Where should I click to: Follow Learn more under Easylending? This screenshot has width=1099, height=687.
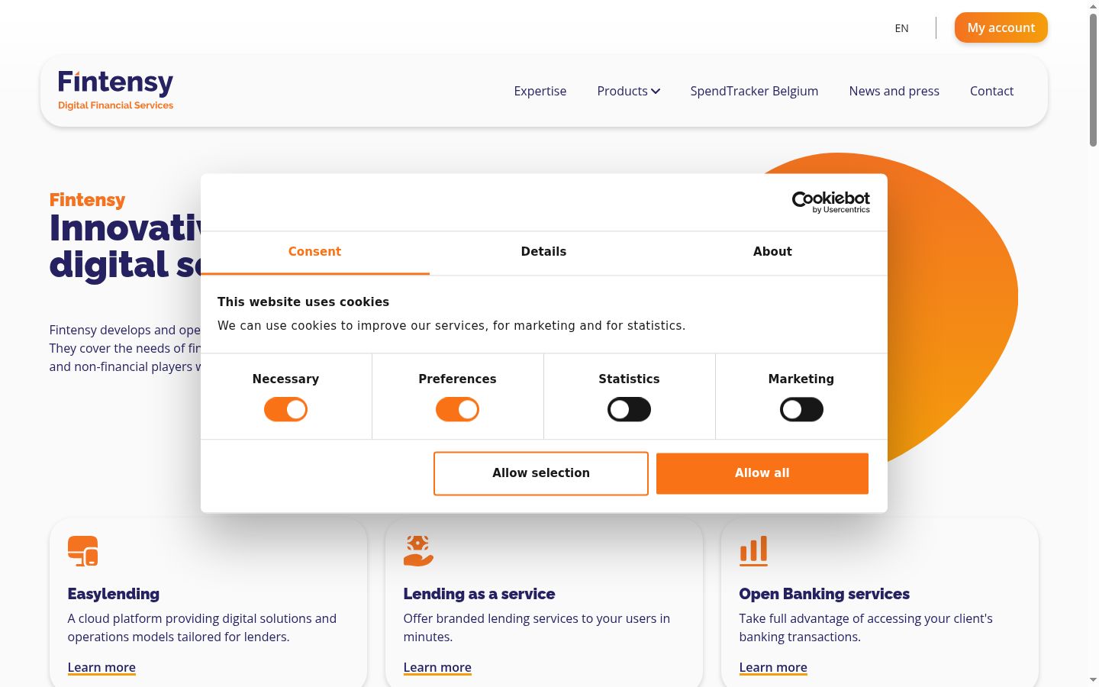[x=102, y=668]
